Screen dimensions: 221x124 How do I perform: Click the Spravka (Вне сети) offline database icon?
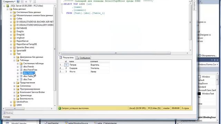pyautogui.click(x=14, y=48)
